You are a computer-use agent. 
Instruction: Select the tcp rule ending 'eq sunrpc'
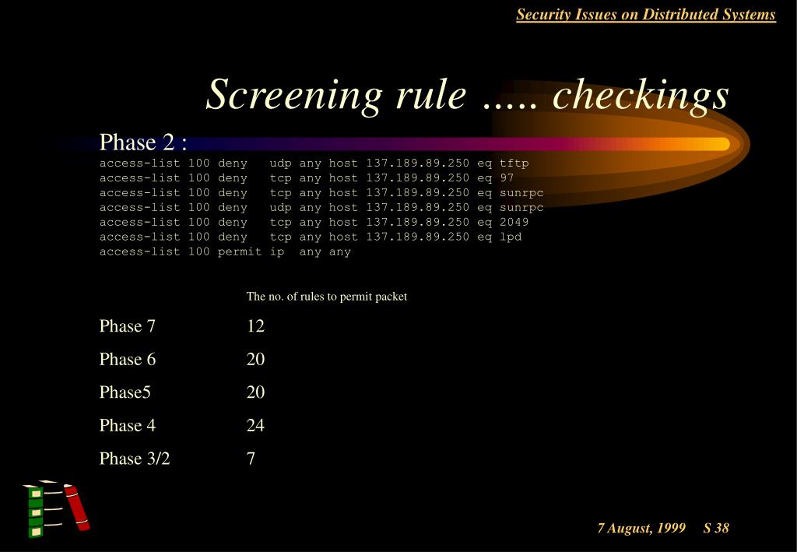(321, 193)
